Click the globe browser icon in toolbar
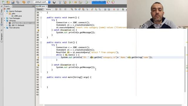Image resolution: width=188 pixels, height=106 pixels. 54,2
